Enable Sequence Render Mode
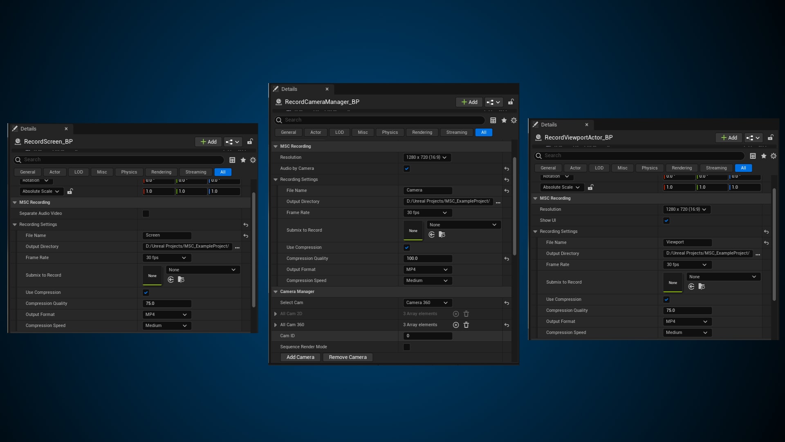 coord(406,347)
